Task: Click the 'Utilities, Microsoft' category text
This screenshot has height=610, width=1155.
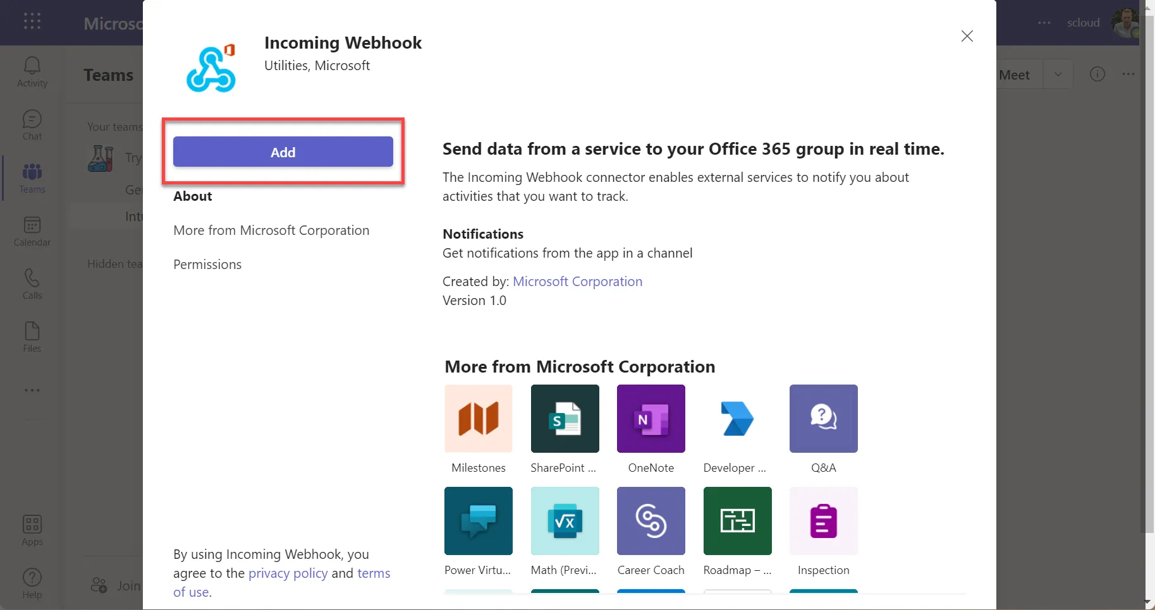Action: 317,66
